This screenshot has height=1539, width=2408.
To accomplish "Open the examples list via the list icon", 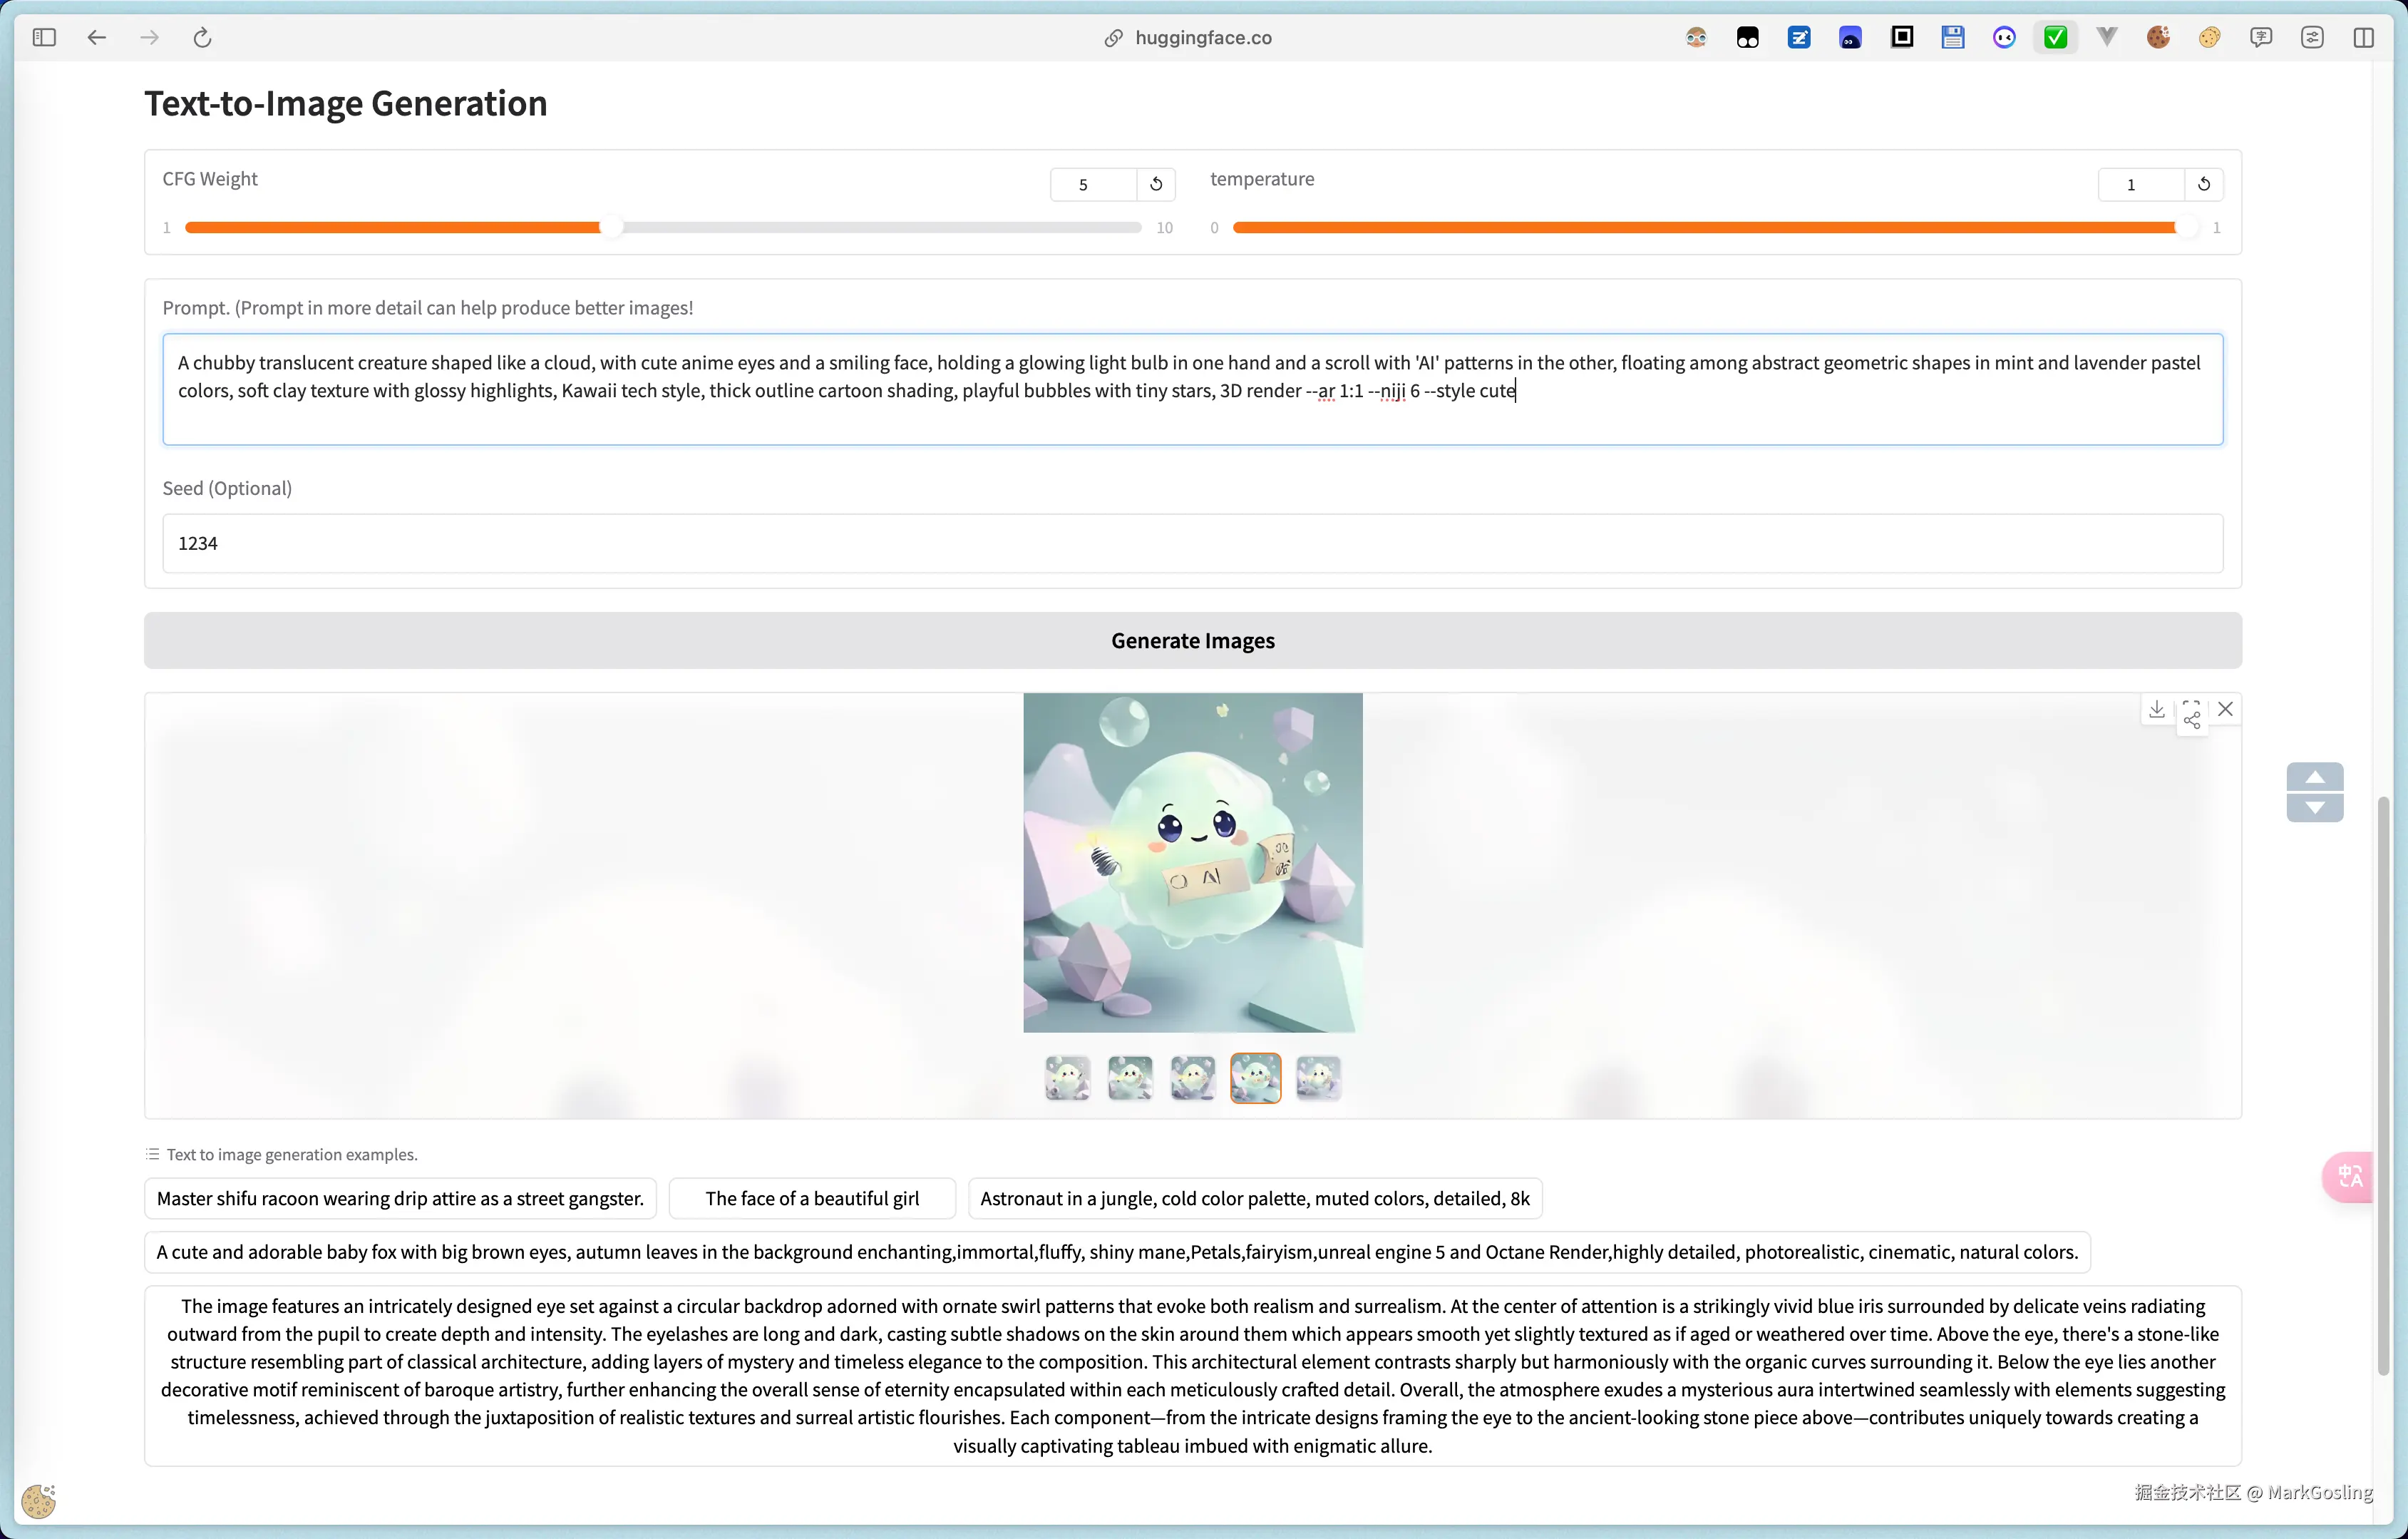I will (x=152, y=1154).
